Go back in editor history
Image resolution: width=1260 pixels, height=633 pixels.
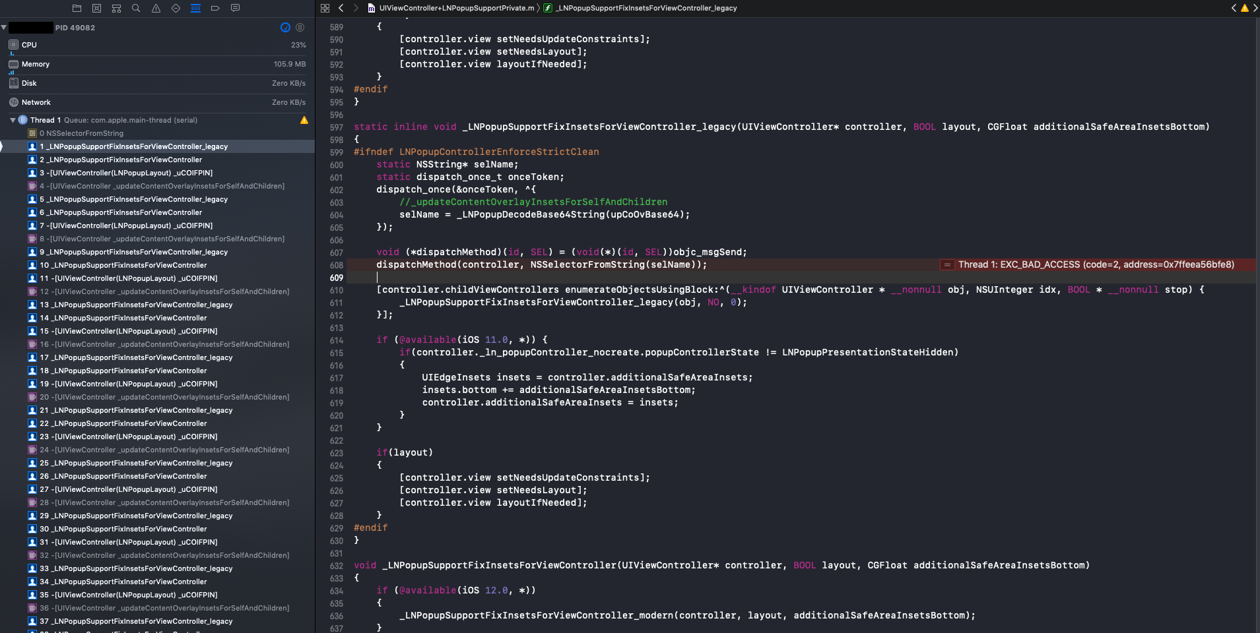click(341, 8)
